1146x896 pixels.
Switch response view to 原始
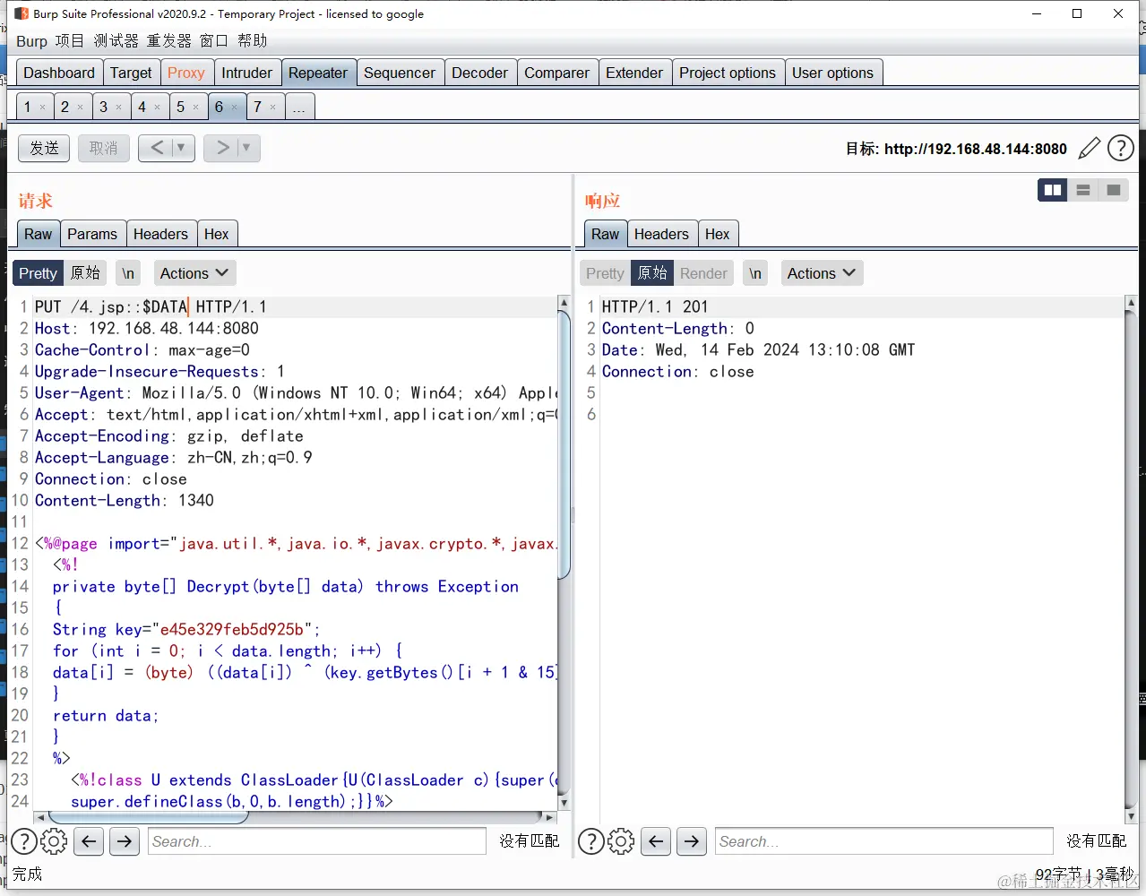pyautogui.click(x=652, y=273)
